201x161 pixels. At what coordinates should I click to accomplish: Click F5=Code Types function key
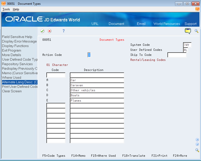[54, 156]
